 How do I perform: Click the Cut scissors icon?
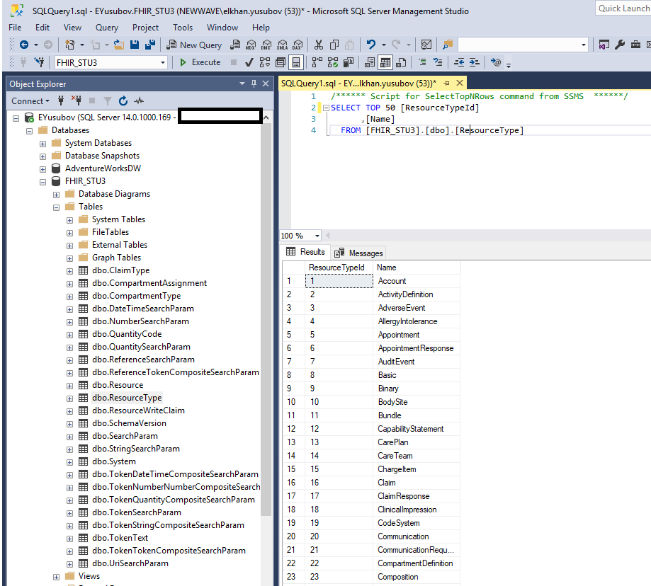coord(318,45)
